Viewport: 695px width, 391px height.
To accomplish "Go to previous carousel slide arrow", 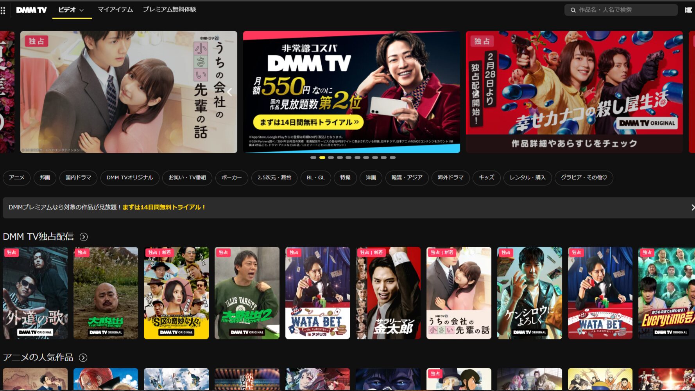I will coord(229,92).
